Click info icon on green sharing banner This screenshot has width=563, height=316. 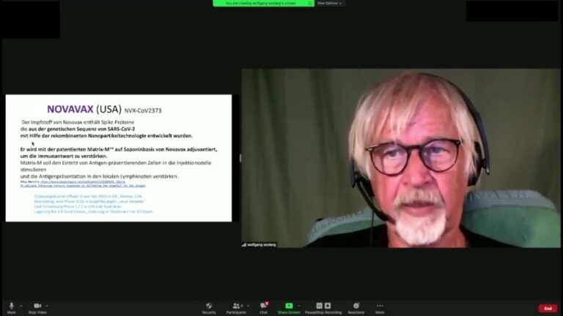tap(310, 3)
